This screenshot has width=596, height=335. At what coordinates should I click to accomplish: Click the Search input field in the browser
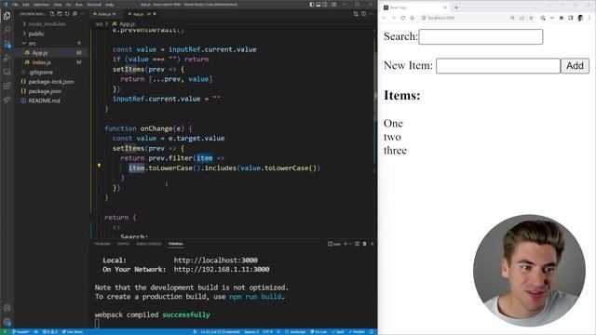(x=481, y=37)
